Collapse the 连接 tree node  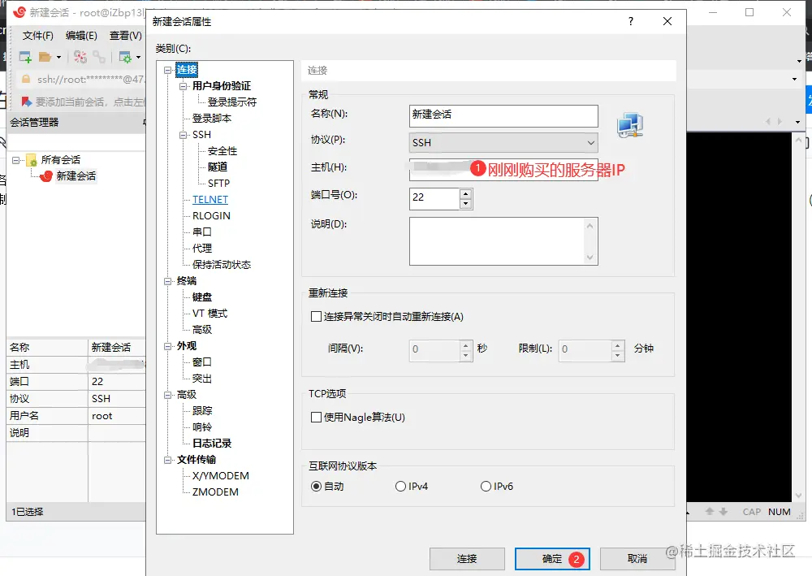pyautogui.click(x=167, y=70)
